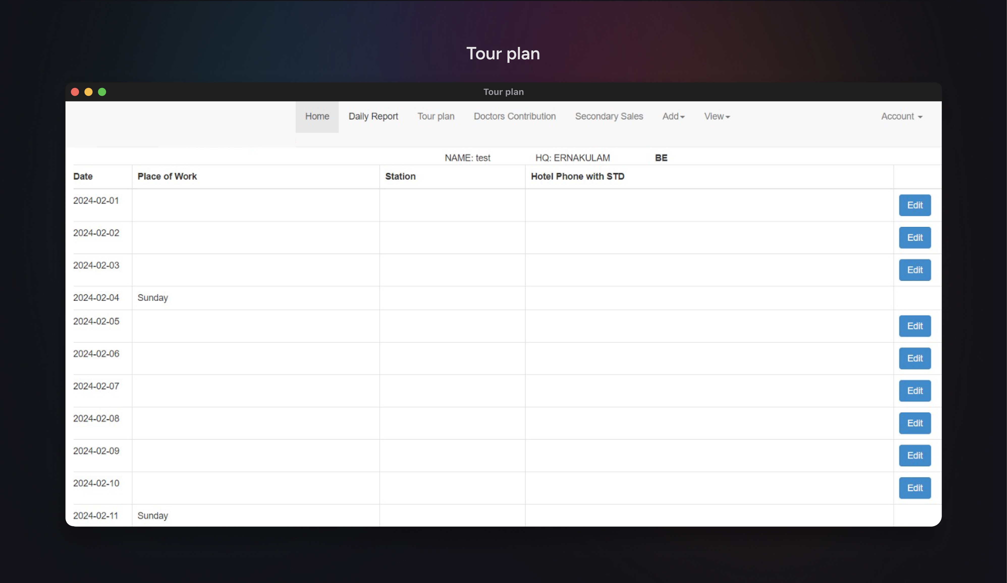Expand the Add dropdown menu
This screenshot has height=583, width=1007.
click(x=673, y=116)
